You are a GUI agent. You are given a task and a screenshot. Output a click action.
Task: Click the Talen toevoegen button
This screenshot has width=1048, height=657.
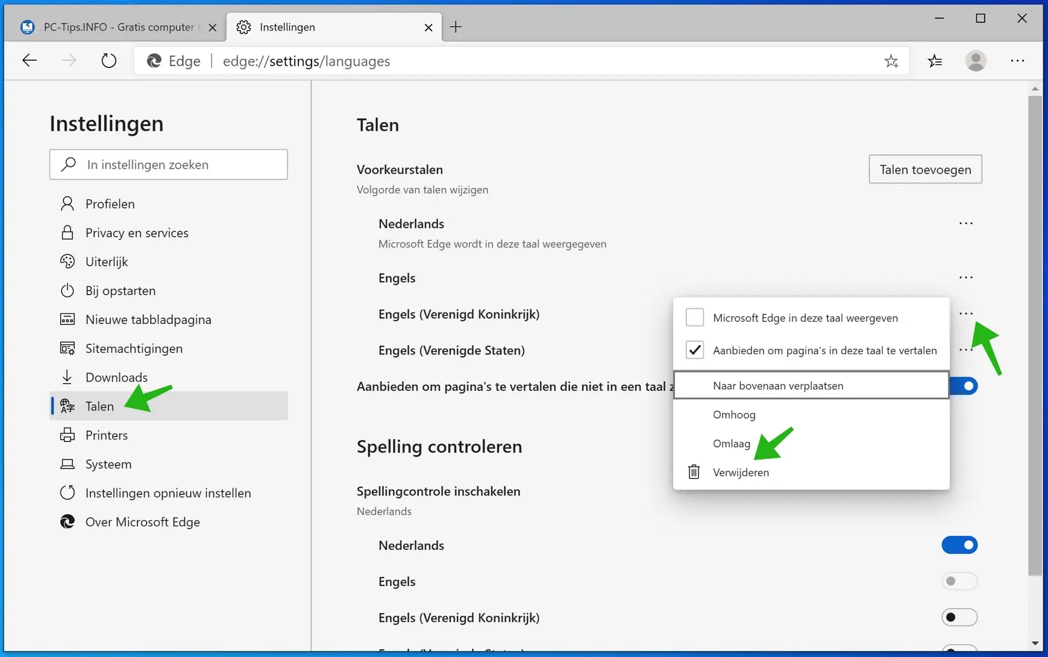click(x=925, y=169)
